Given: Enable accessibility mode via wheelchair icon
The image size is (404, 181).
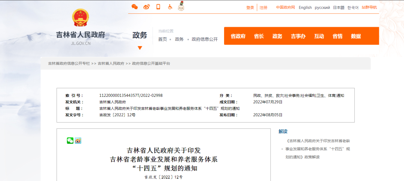Looking at the screenshot, I should click(169, 7).
